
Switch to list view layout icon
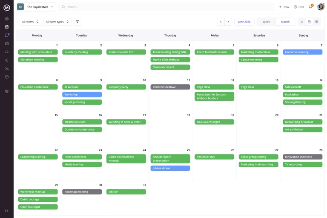coord(301,22)
